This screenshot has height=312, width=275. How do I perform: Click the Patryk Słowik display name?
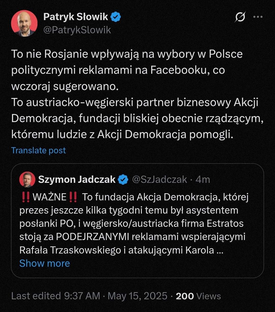tap(76, 17)
